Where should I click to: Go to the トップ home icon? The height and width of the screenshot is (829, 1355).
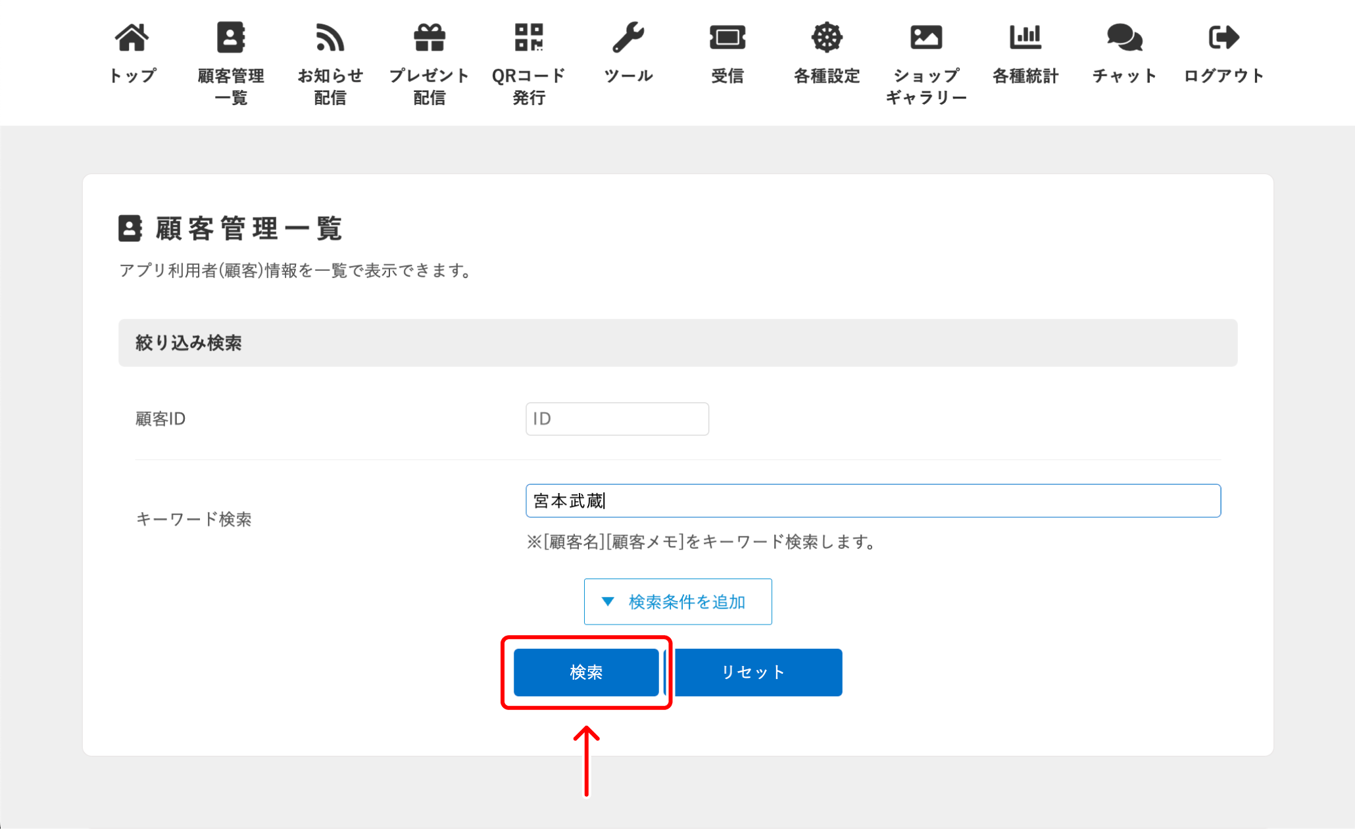pos(132,37)
